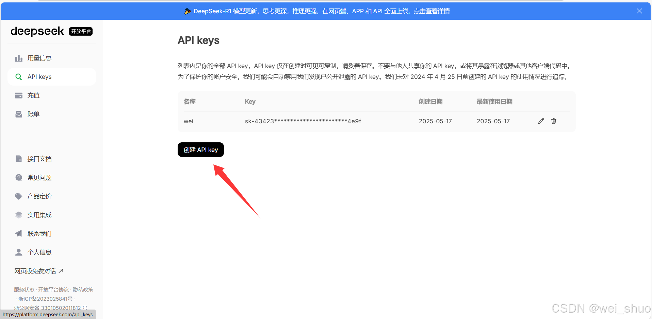Open the 服务状态 footer link

tap(24, 289)
